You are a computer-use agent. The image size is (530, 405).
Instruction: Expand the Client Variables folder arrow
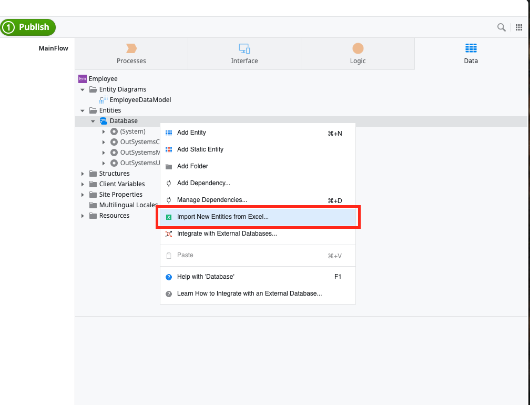click(x=83, y=184)
